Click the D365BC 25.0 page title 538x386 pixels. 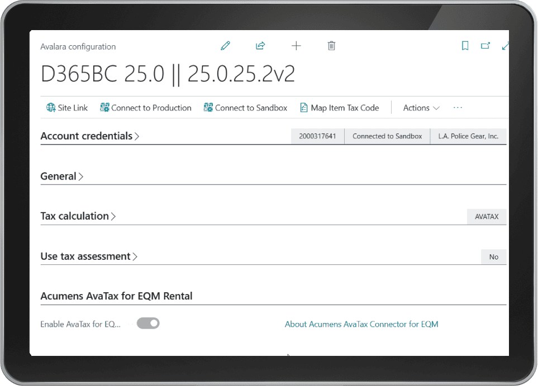168,74
